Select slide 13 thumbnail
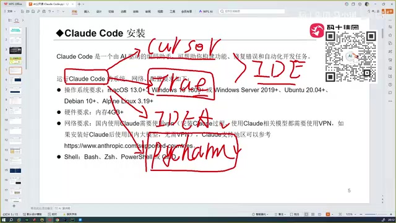This screenshot has width=396, height=223. click(15, 151)
